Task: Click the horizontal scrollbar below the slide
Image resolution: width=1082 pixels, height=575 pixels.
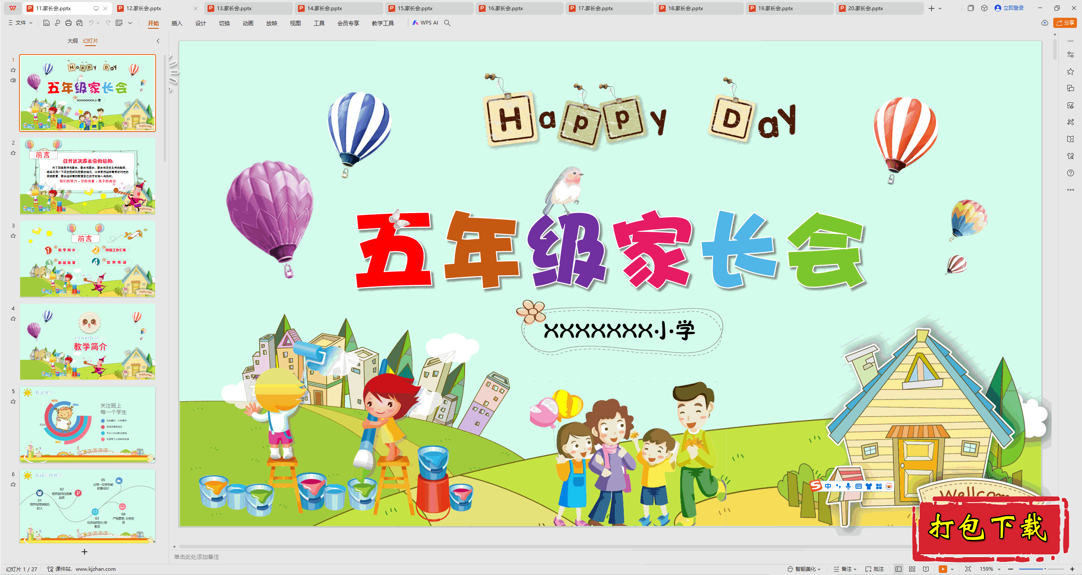Action: click(545, 547)
